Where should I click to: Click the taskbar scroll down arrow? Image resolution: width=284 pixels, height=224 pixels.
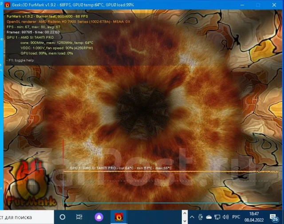coord(185,221)
